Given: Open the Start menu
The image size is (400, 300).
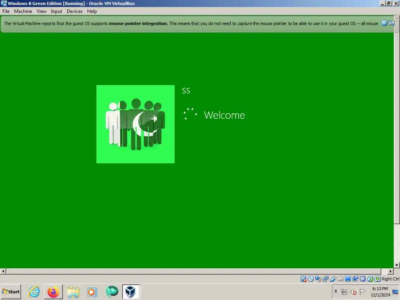Looking at the screenshot, I should (11, 291).
